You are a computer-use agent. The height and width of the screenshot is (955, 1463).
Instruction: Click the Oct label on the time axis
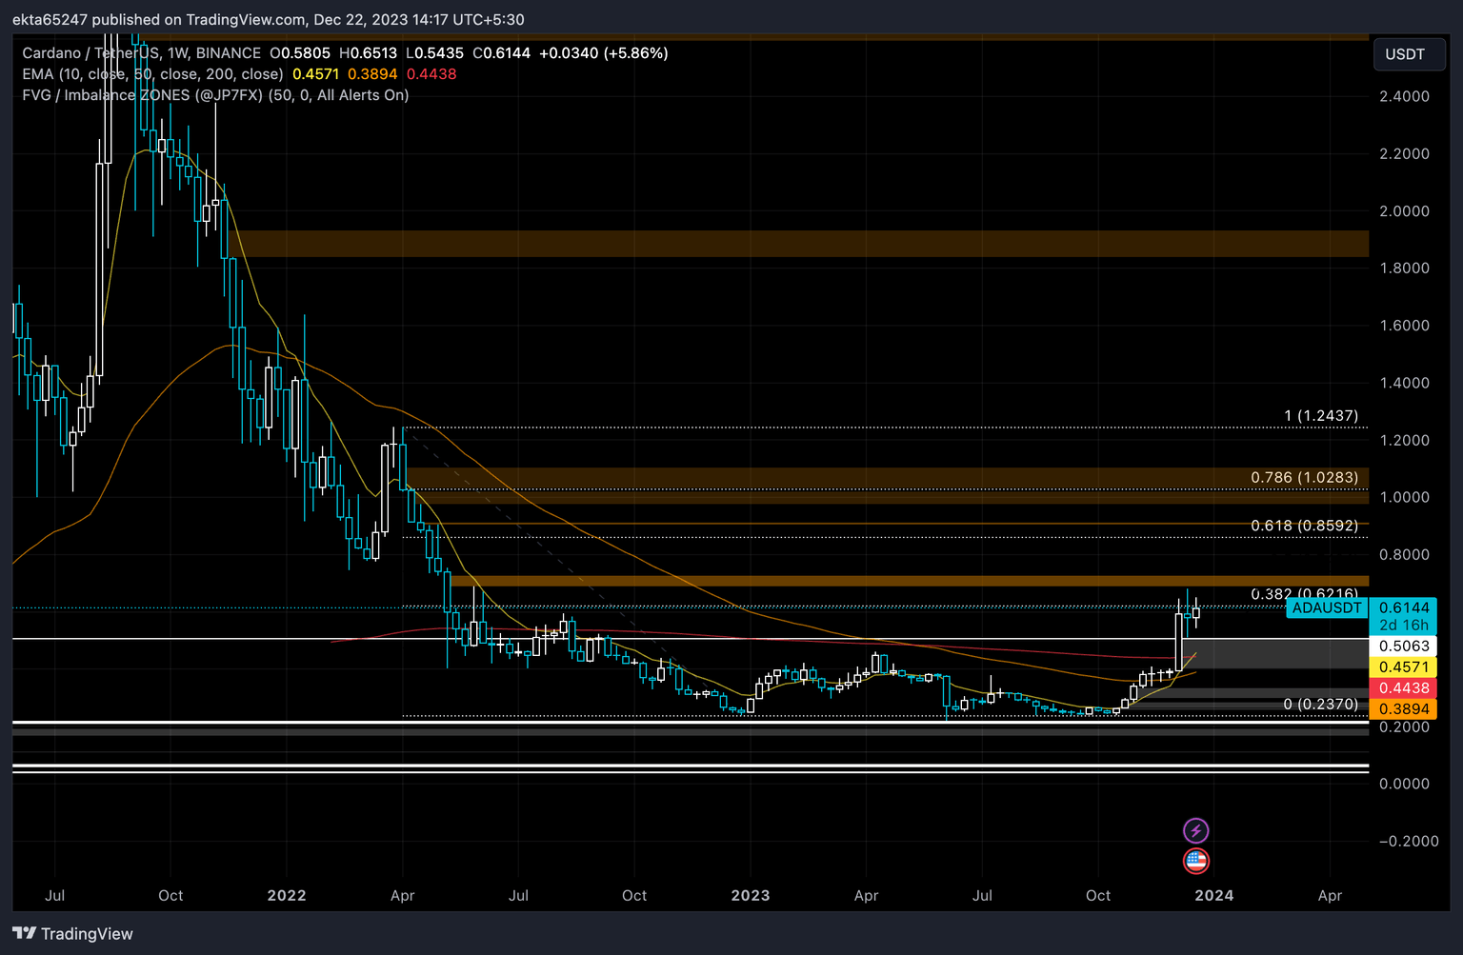(1097, 895)
